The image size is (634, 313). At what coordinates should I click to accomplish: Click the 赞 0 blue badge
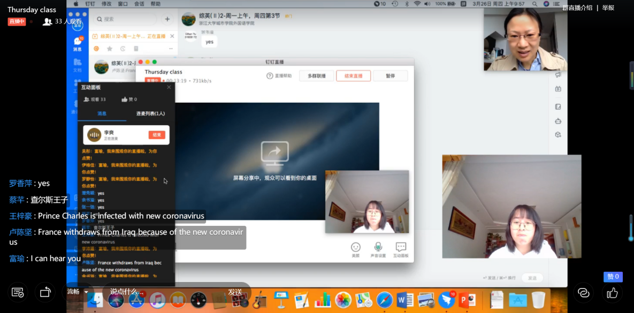pos(613,277)
